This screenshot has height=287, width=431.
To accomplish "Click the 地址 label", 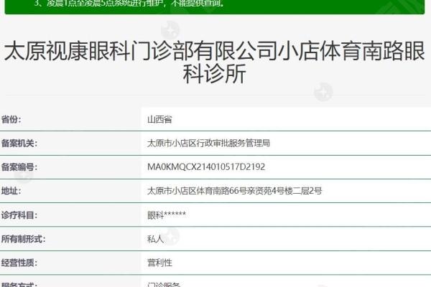I will coord(11,191).
